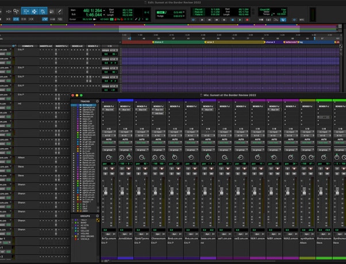Toggle the Post-roll button
Screen dimensions: 346x264
pyautogui.click(x=199, y=12)
